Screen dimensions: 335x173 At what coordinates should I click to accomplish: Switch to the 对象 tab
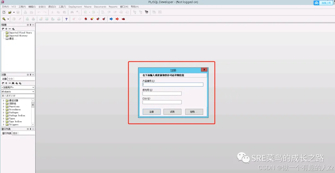[4, 79]
